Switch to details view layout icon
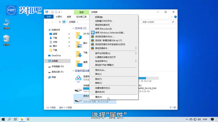This screenshot has width=218, height=122. click(x=171, y=107)
